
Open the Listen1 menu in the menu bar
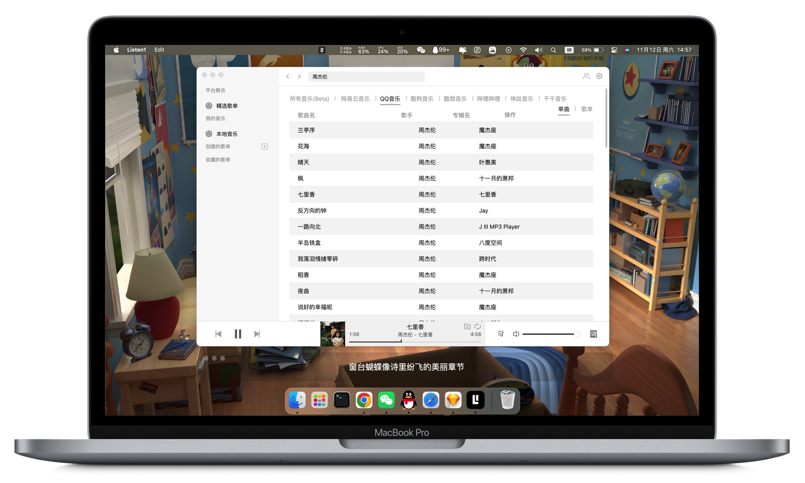pos(136,50)
